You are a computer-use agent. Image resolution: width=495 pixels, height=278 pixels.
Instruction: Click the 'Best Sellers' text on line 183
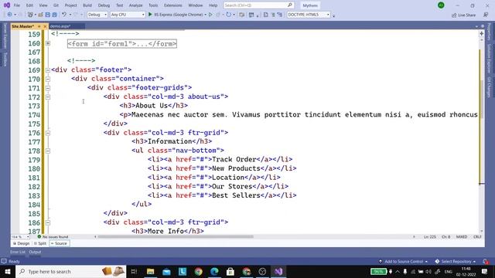click(236, 195)
